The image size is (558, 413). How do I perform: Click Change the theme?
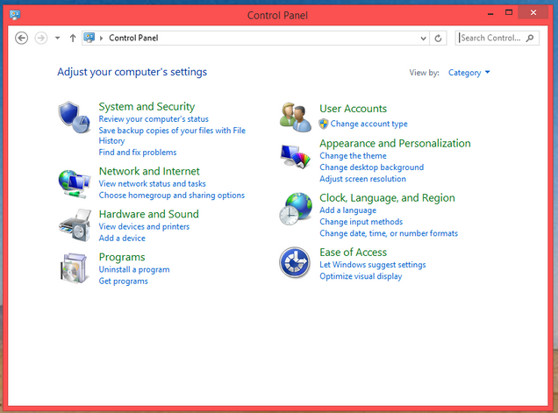pos(353,156)
